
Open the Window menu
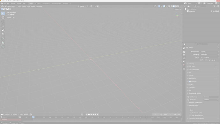coord(19,3)
